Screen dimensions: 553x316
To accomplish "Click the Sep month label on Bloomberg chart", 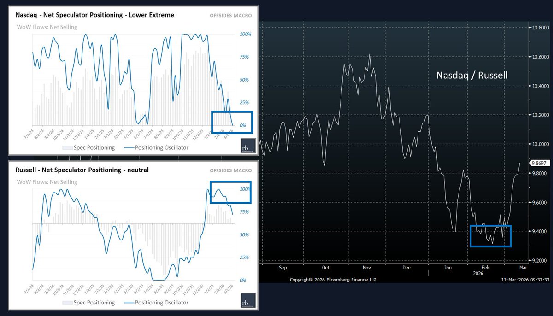I will 282,268.
